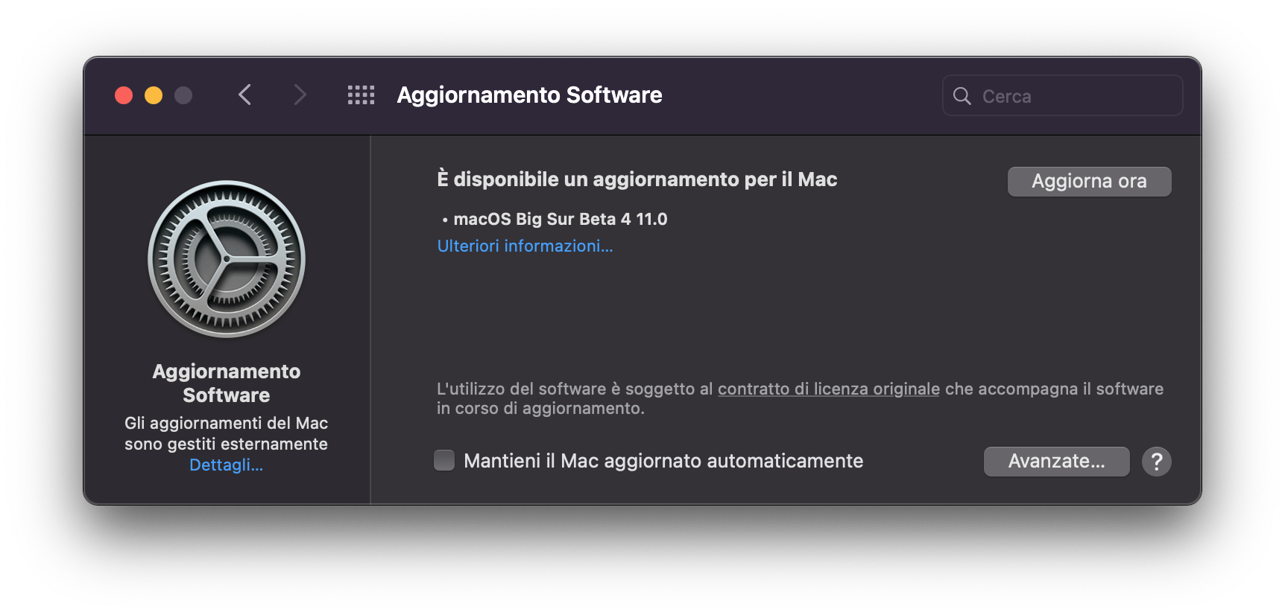
Task: Go back with the left chevron arrow
Action: pos(244,95)
